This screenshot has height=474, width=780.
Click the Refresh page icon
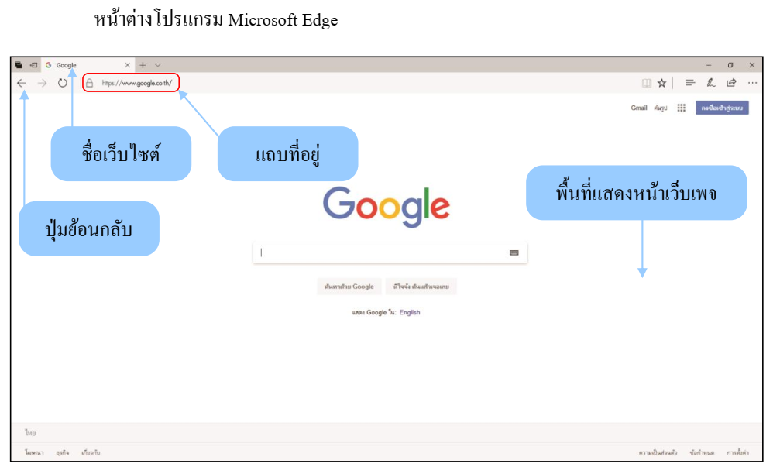pos(62,83)
